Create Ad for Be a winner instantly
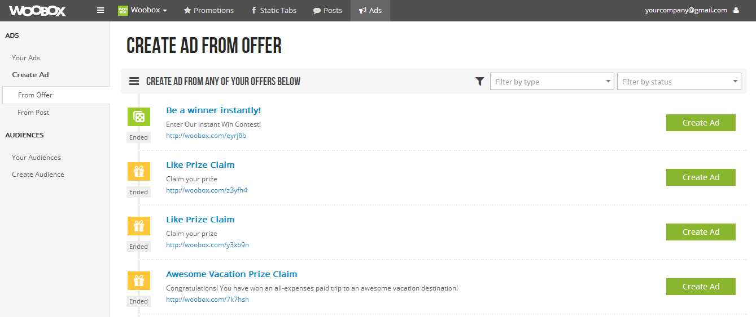 coord(701,123)
